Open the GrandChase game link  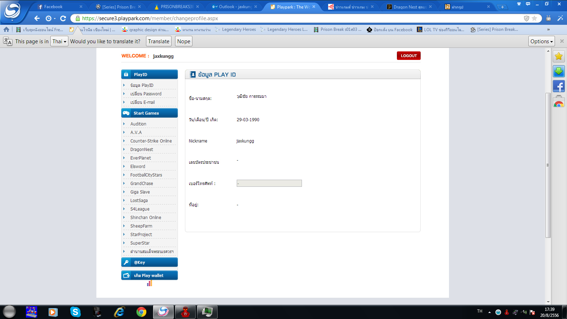tap(142, 184)
